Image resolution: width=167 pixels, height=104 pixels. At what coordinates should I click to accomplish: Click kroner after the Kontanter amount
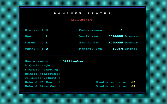[x=131, y=36]
